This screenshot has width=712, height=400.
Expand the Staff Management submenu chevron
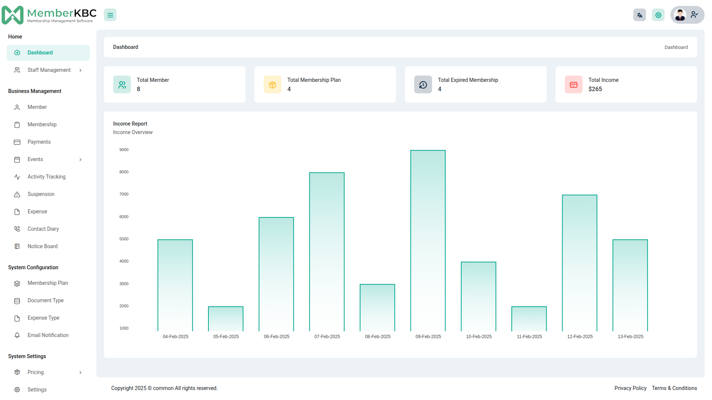point(80,70)
